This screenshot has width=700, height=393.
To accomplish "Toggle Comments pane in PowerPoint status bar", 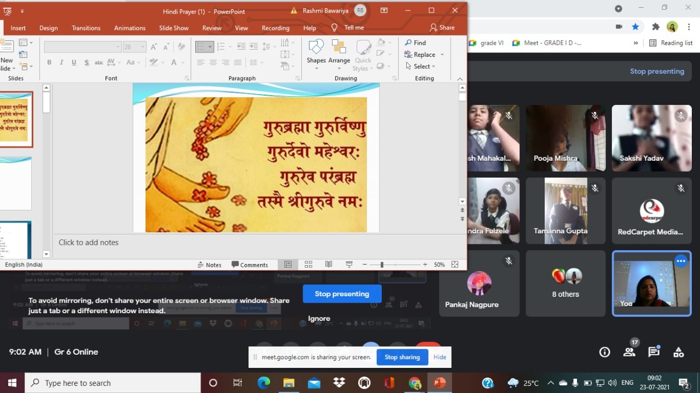I will pos(249,265).
